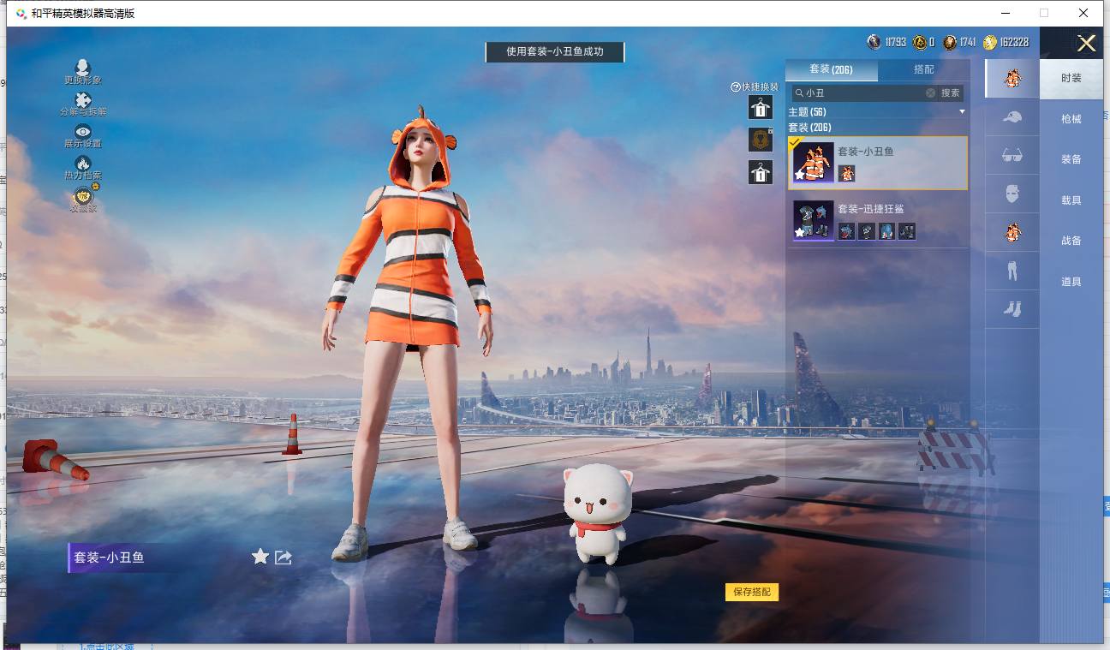Select the glasses category icon
The height and width of the screenshot is (650, 1110).
coord(1012,155)
